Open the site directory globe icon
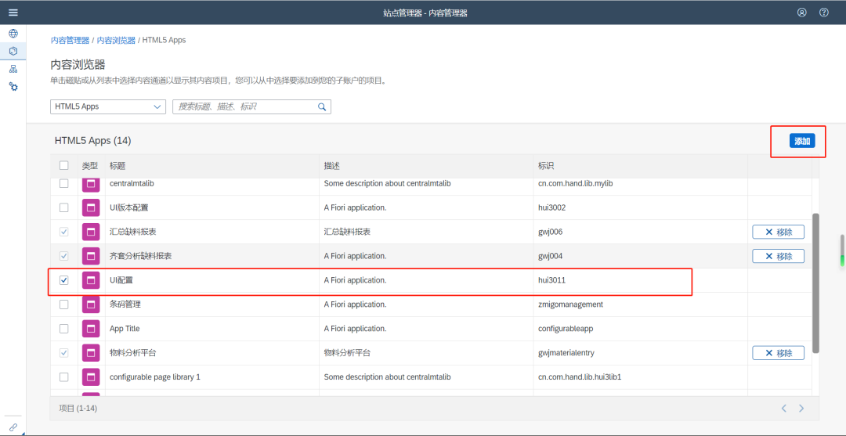This screenshot has width=846, height=436. point(13,34)
